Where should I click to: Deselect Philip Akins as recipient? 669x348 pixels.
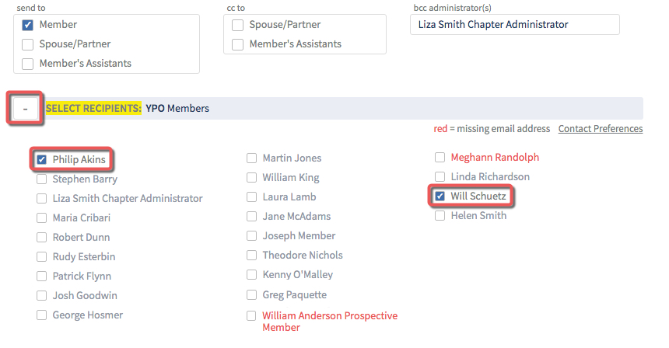[41, 160]
